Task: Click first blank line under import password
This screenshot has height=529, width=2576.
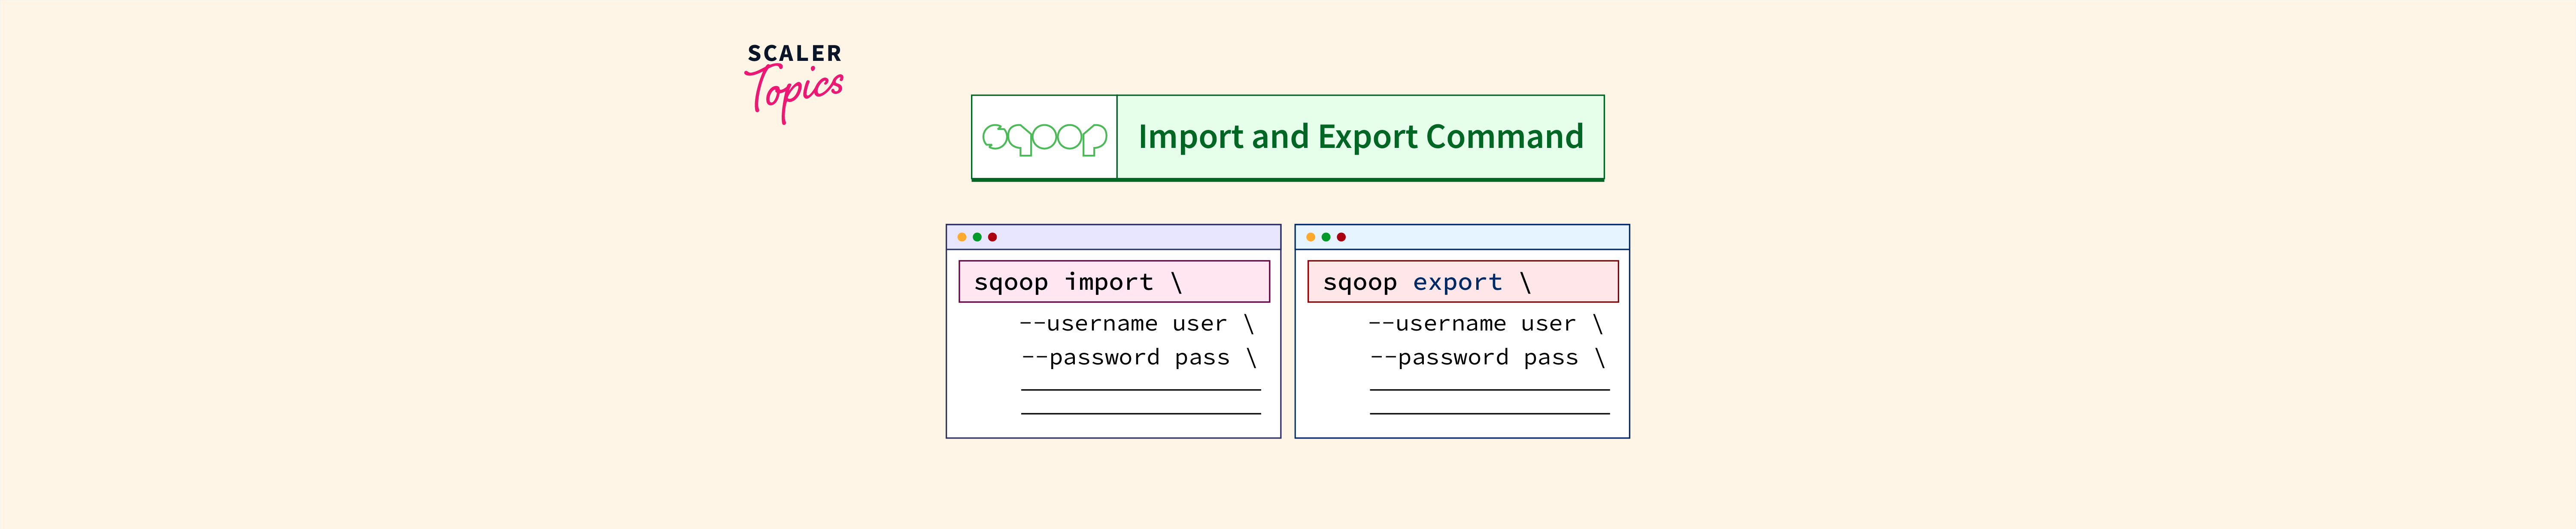Action: click(1140, 389)
